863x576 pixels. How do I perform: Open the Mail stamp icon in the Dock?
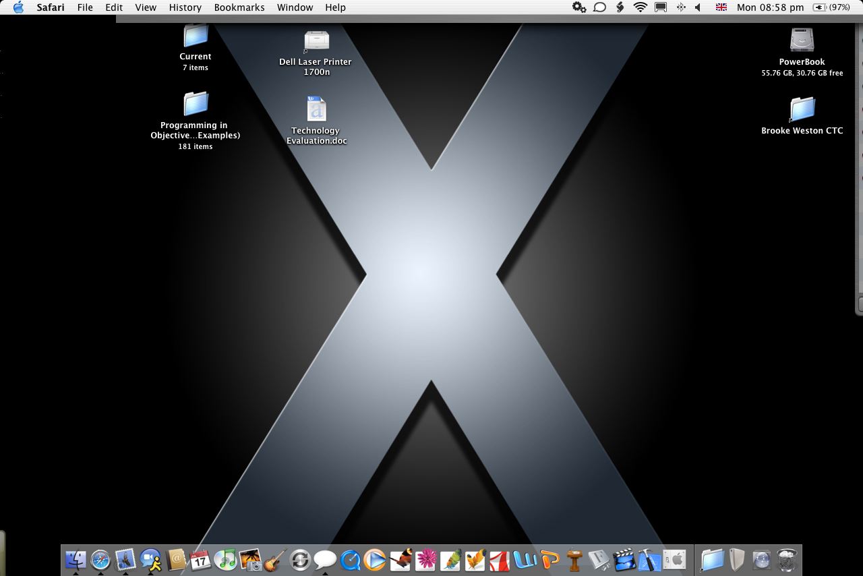(125, 560)
